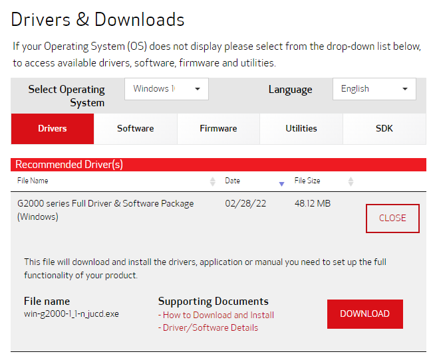Click the Supporting Documents heading
The width and height of the screenshot is (435, 354).
[x=214, y=301]
